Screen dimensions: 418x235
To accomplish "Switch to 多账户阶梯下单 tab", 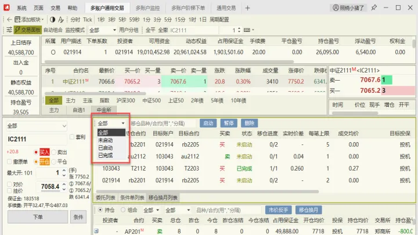I will (188, 8).
